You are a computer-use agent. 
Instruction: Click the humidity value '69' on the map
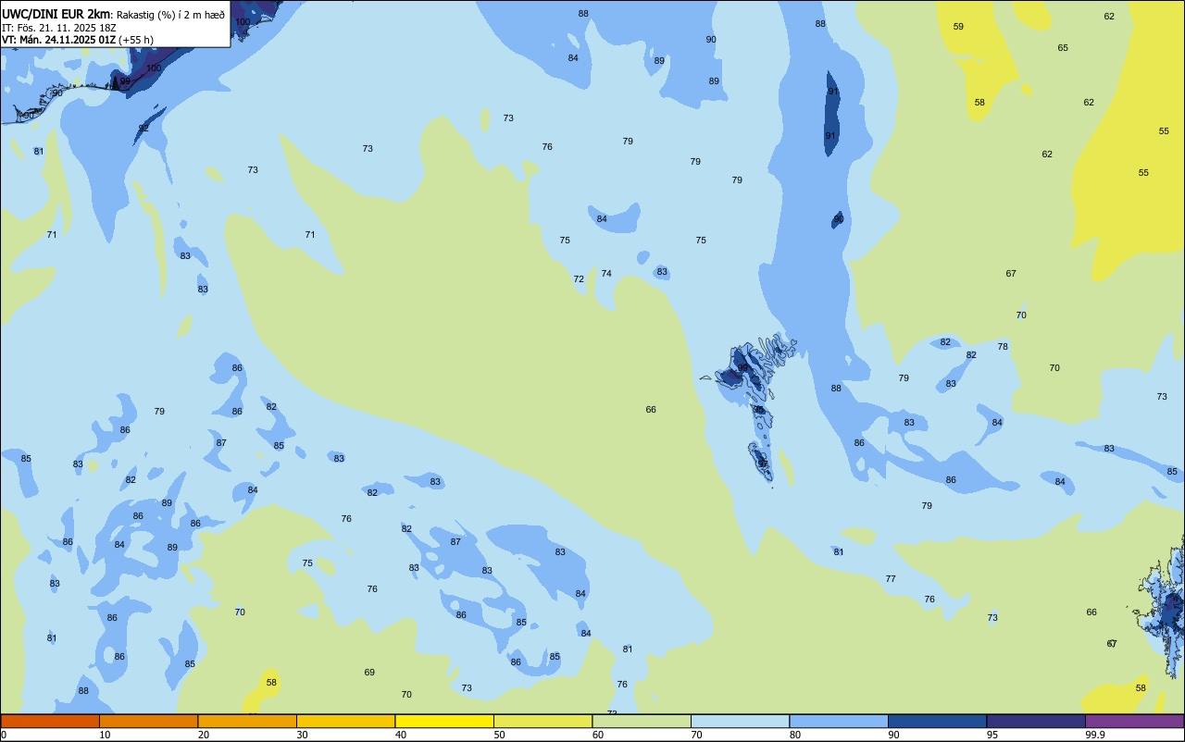point(369,673)
